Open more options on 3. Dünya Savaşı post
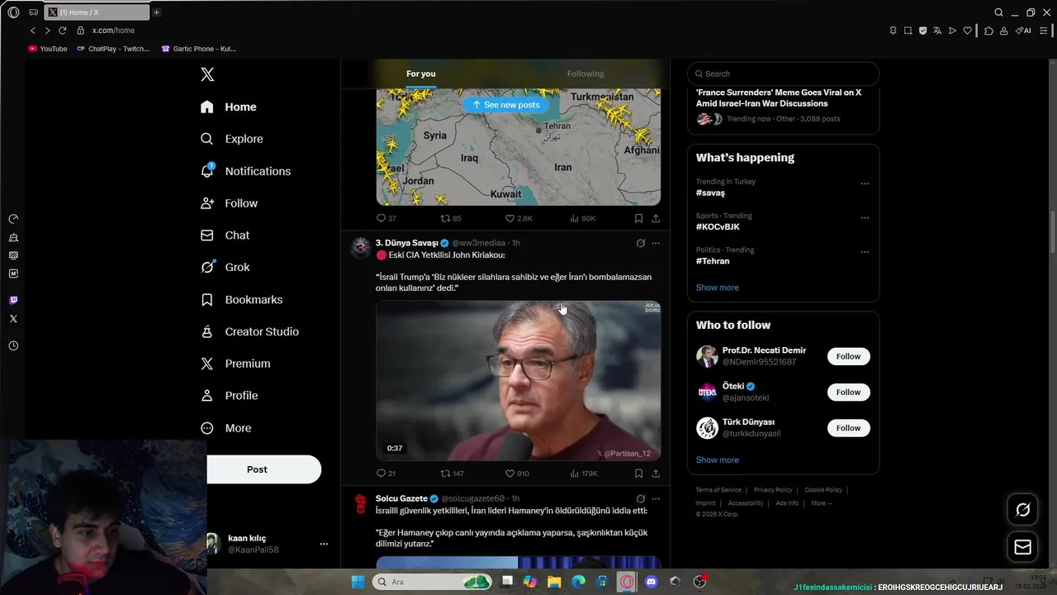 click(656, 243)
